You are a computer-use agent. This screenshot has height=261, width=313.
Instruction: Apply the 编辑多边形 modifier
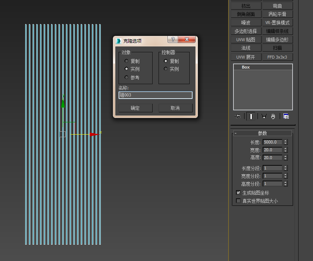(x=277, y=40)
